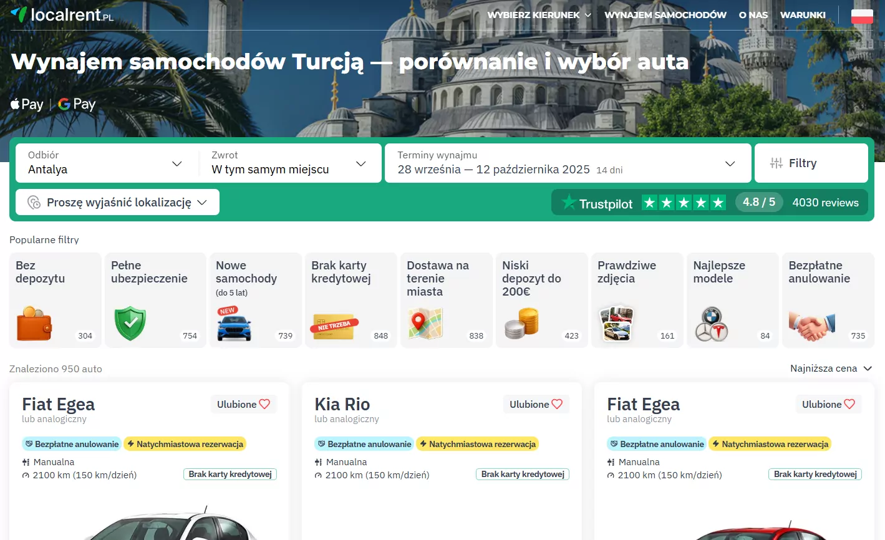Open the Wybierz kierunek menu
885x540 pixels.
(x=539, y=15)
